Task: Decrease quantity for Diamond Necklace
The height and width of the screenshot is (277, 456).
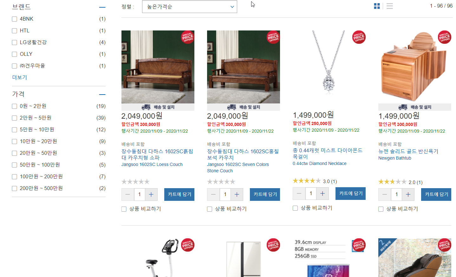Action: click(x=299, y=194)
